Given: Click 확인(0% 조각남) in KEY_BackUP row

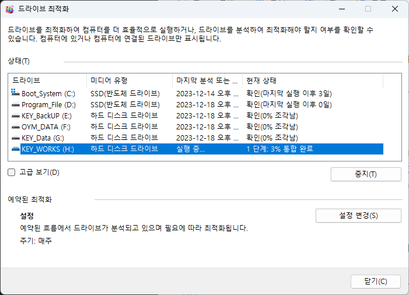Looking at the screenshot, I should click(272, 115).
